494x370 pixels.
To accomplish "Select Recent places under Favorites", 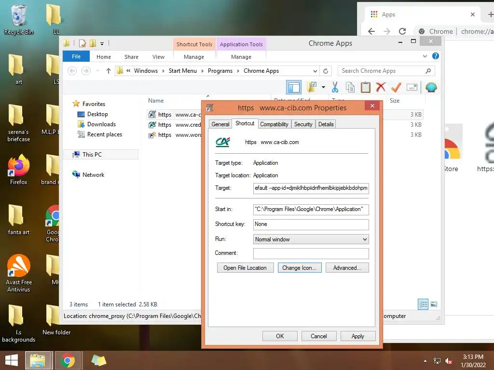I will point(105,134).
